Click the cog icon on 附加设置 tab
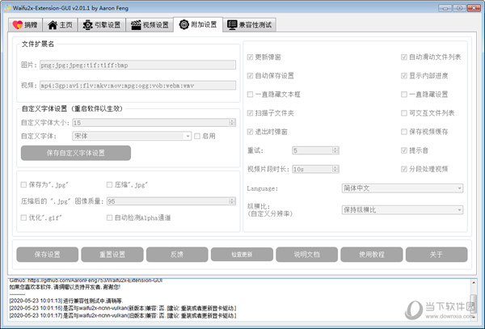The image size is (485, 329). (x=184, y=24)
